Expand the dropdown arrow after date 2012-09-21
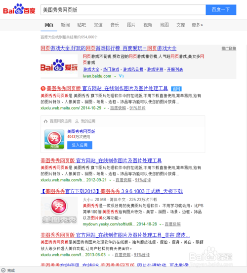The height and width of the screenshot is (273, 247). (x=110, y=180)
